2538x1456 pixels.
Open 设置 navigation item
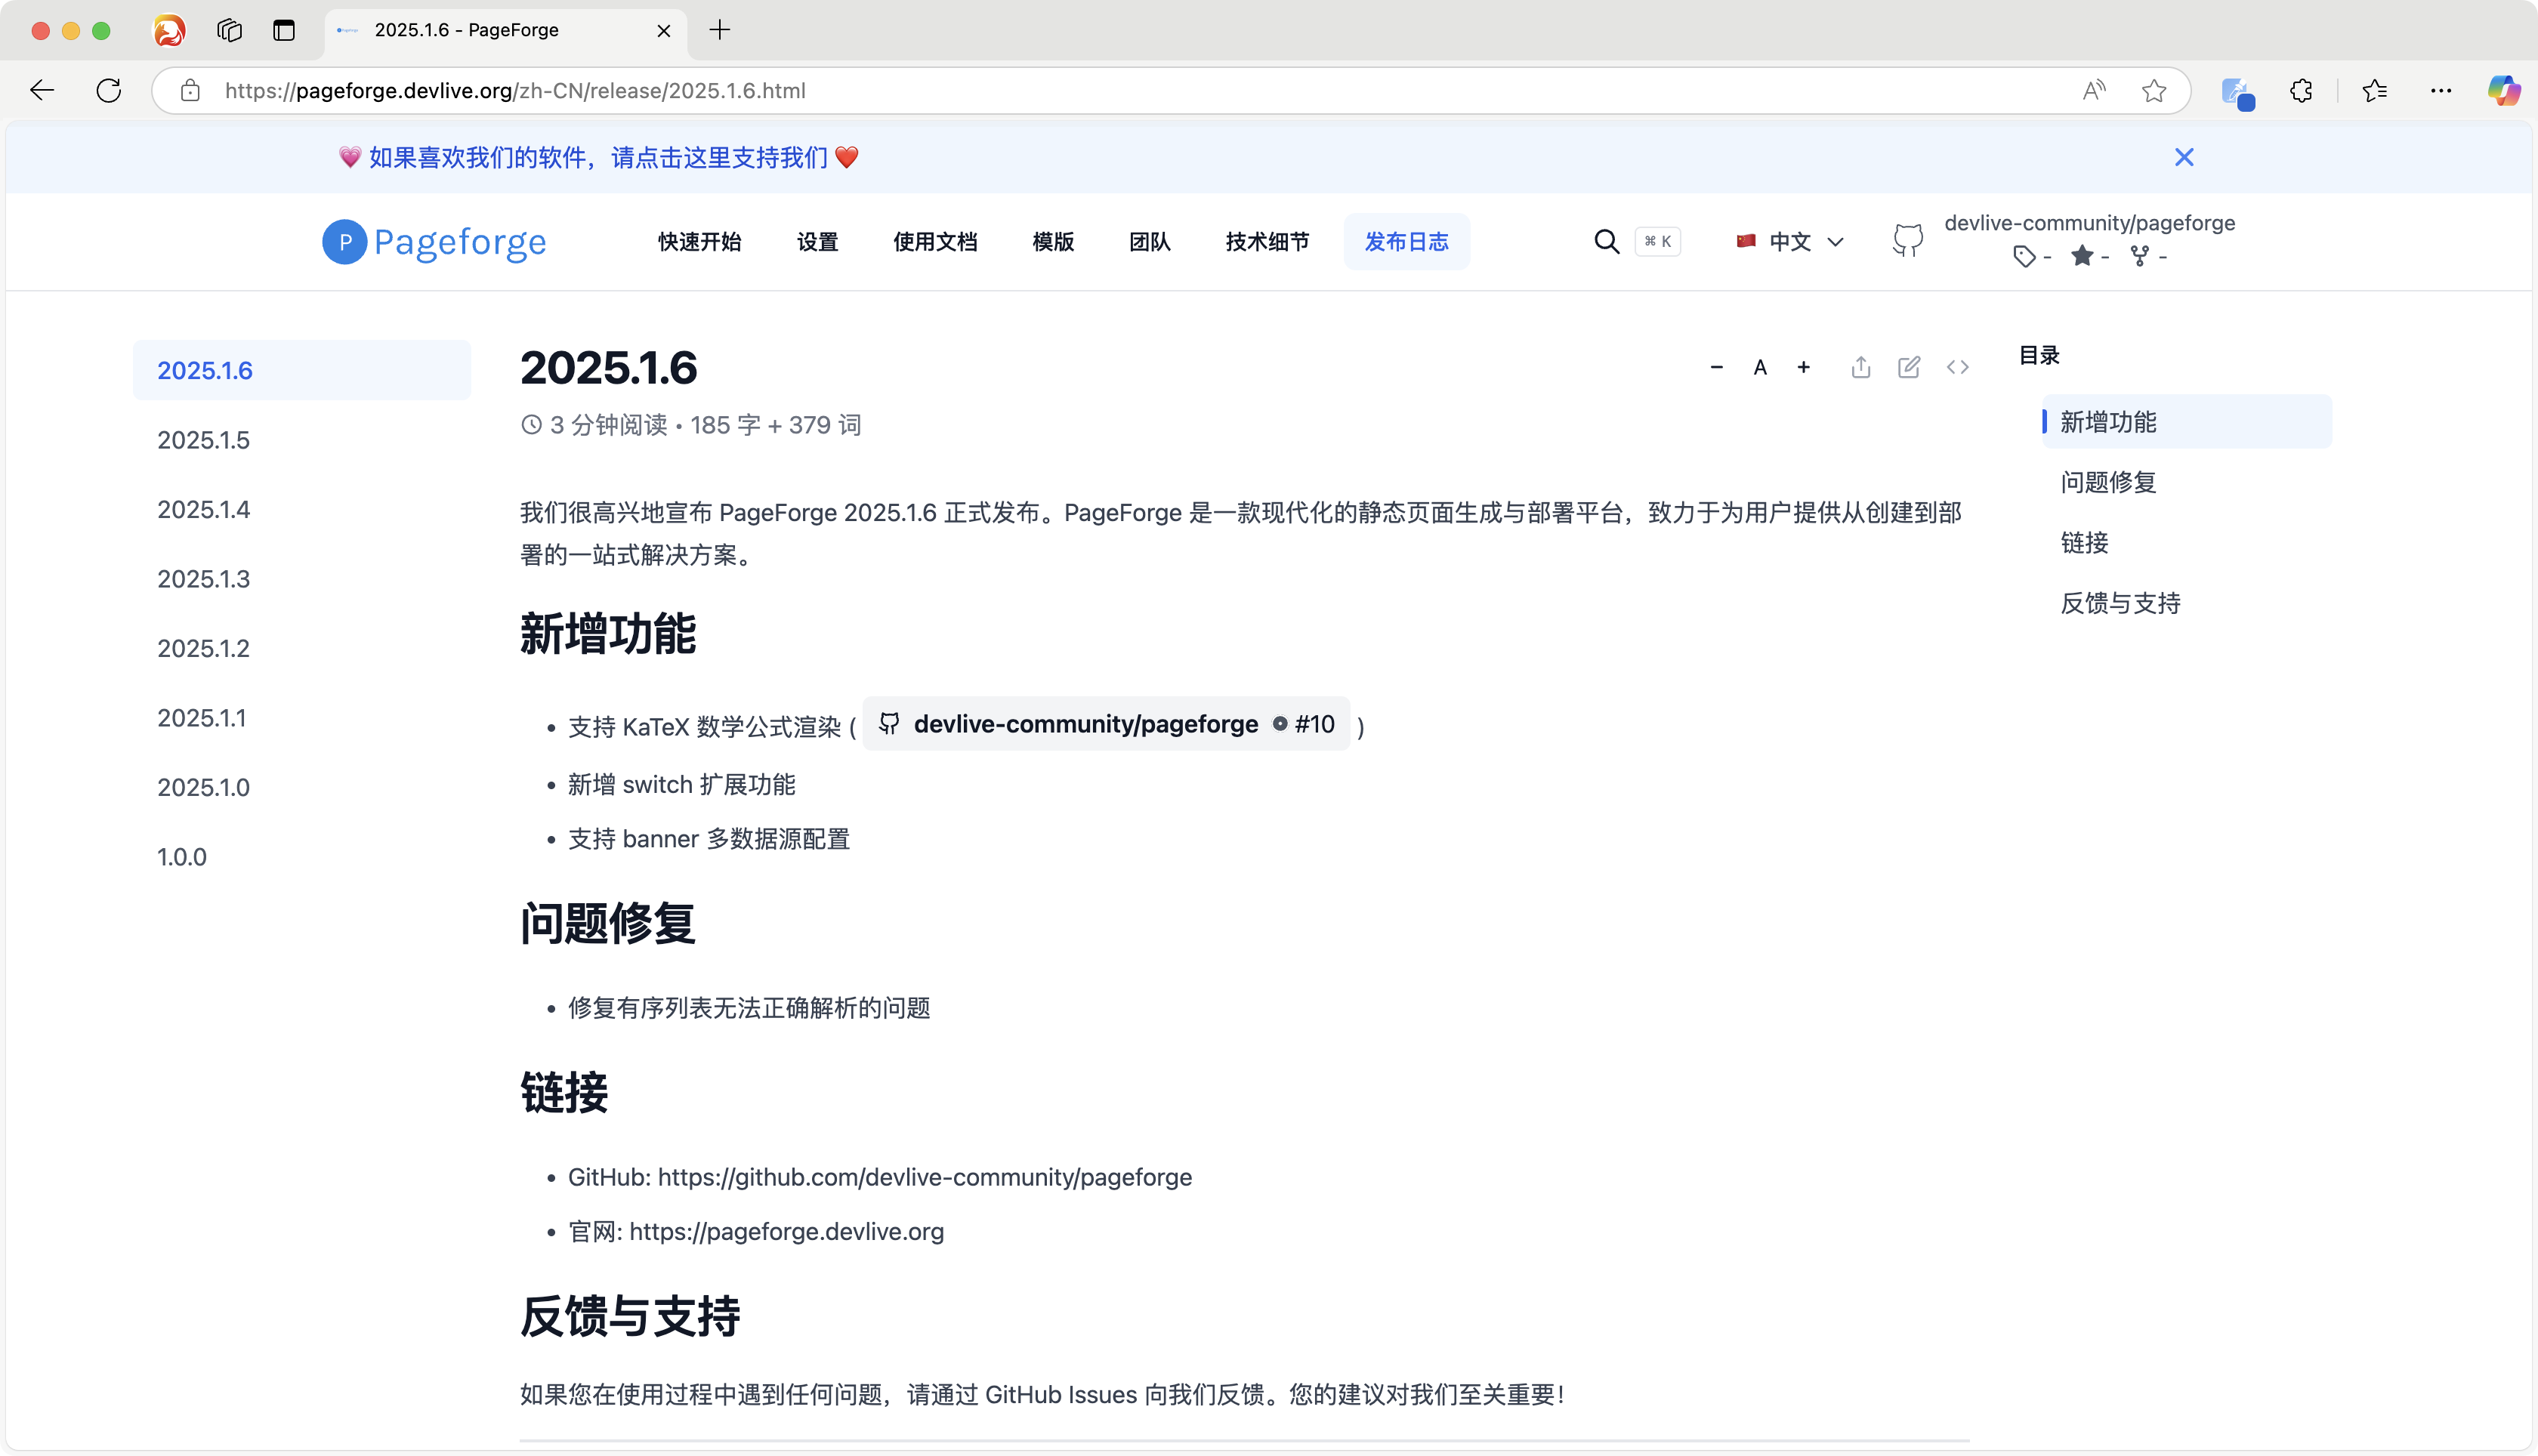pos(817,242)
